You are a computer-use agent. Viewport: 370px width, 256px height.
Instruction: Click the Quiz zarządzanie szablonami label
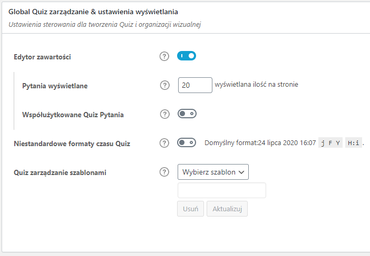click(x=60, y=172)
